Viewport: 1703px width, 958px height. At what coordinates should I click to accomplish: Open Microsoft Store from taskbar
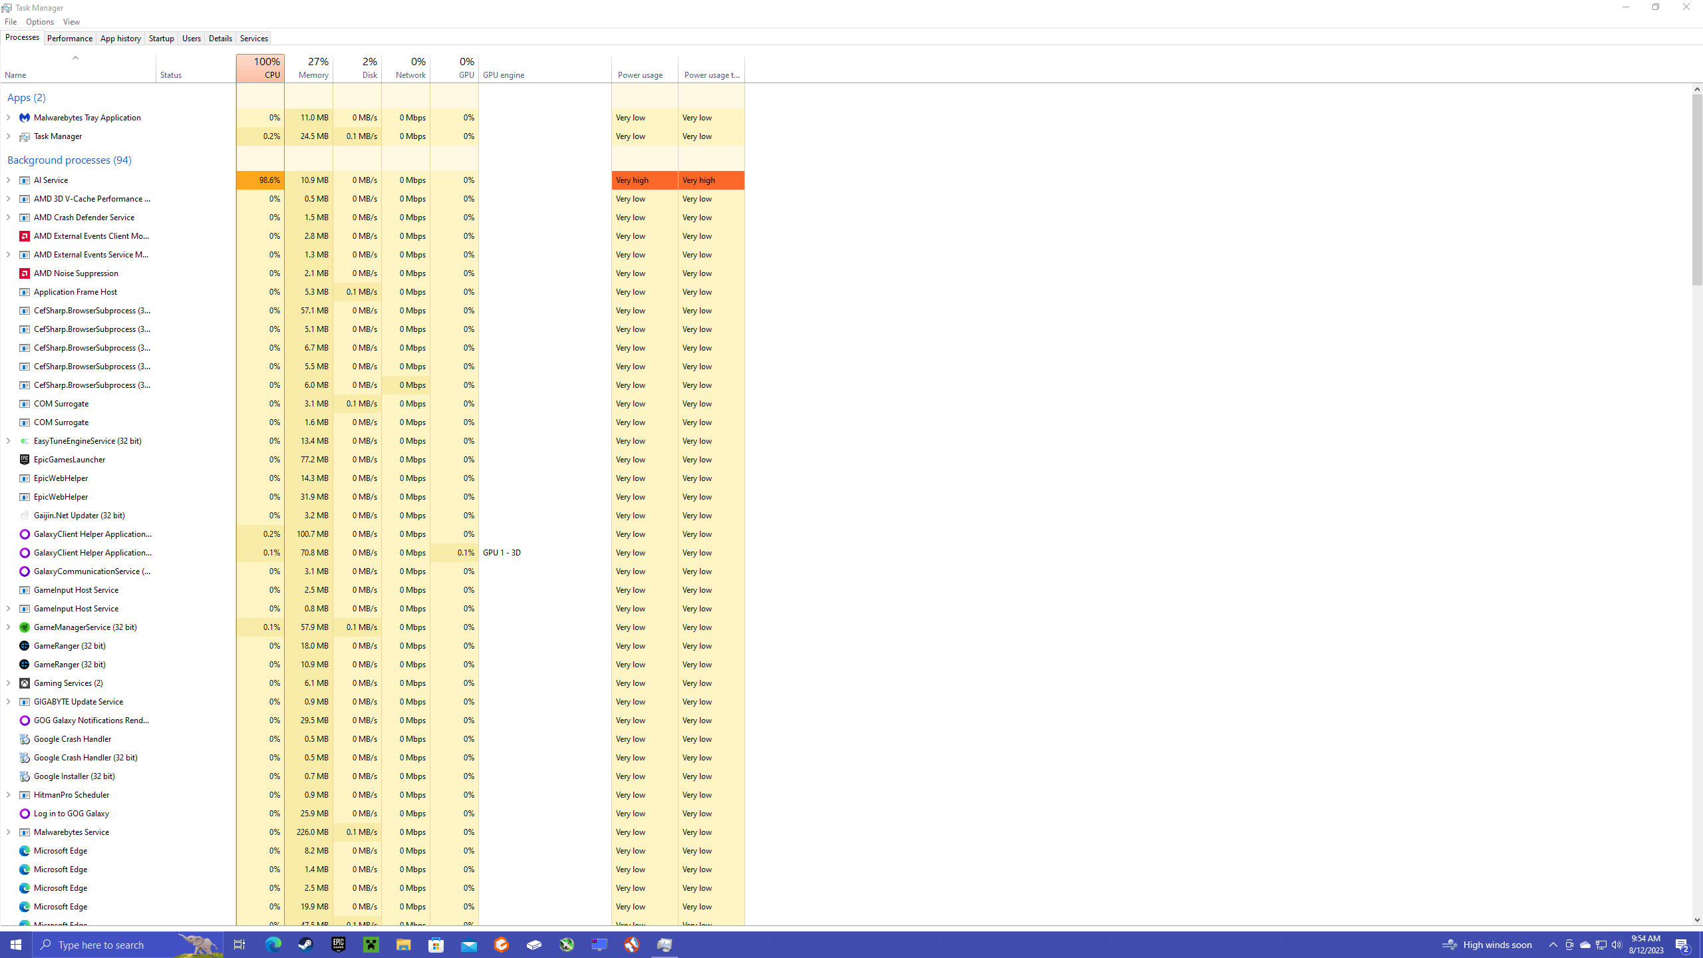[x=436, y=945]
